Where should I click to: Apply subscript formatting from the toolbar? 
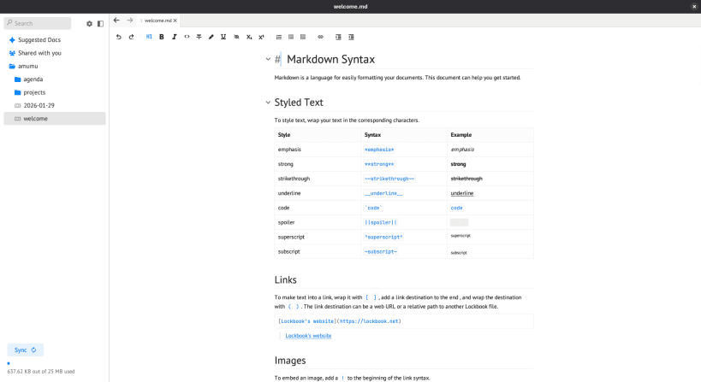point(249,37)
